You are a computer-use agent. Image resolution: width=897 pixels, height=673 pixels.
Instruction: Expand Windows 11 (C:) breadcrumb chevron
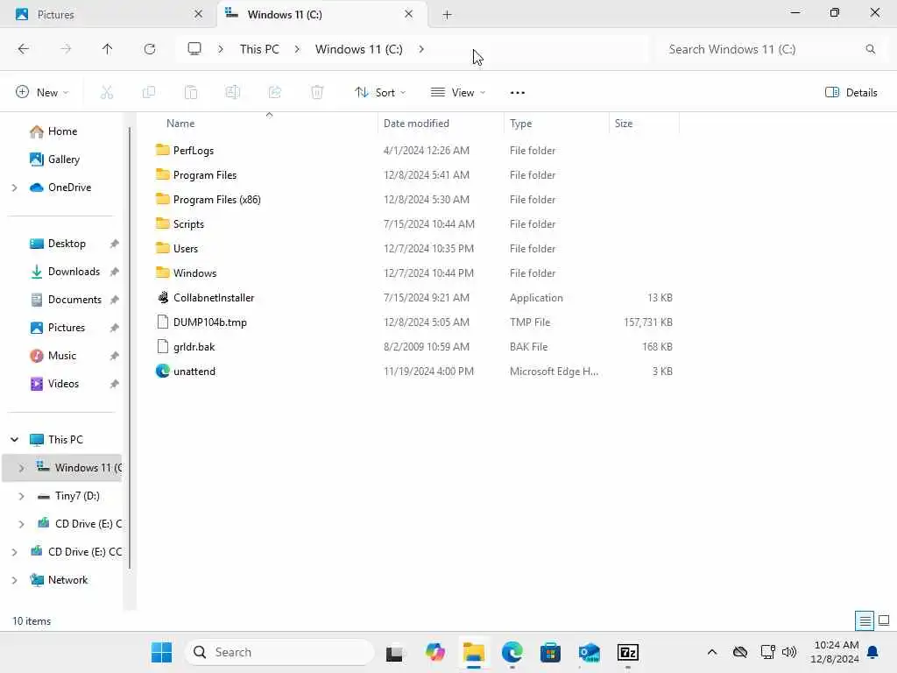coord(421,49)
